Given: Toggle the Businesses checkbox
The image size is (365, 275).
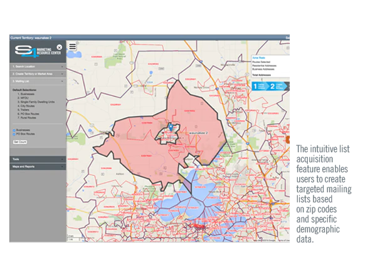Looking at the screenshot, I should click(x=14, y=130).
